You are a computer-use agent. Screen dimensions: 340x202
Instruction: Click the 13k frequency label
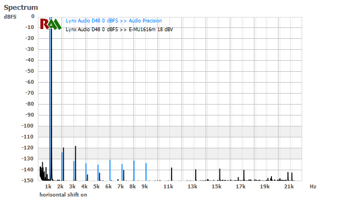click(x=192, y=187)
